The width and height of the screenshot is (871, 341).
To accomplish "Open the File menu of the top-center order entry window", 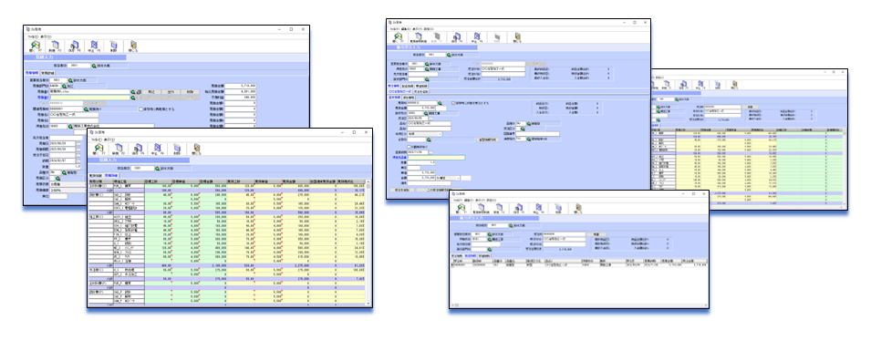I will click(395, 28).
